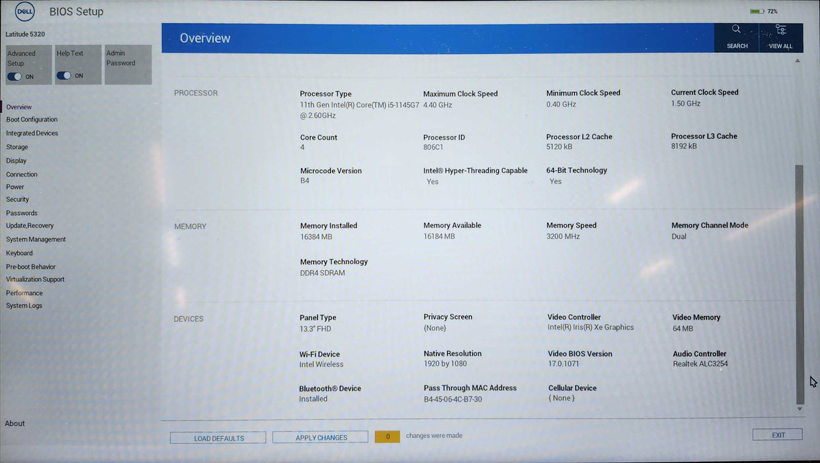This screenshot has height=463, width=820.
Task: Open the Security section
Action: [17, 199]
